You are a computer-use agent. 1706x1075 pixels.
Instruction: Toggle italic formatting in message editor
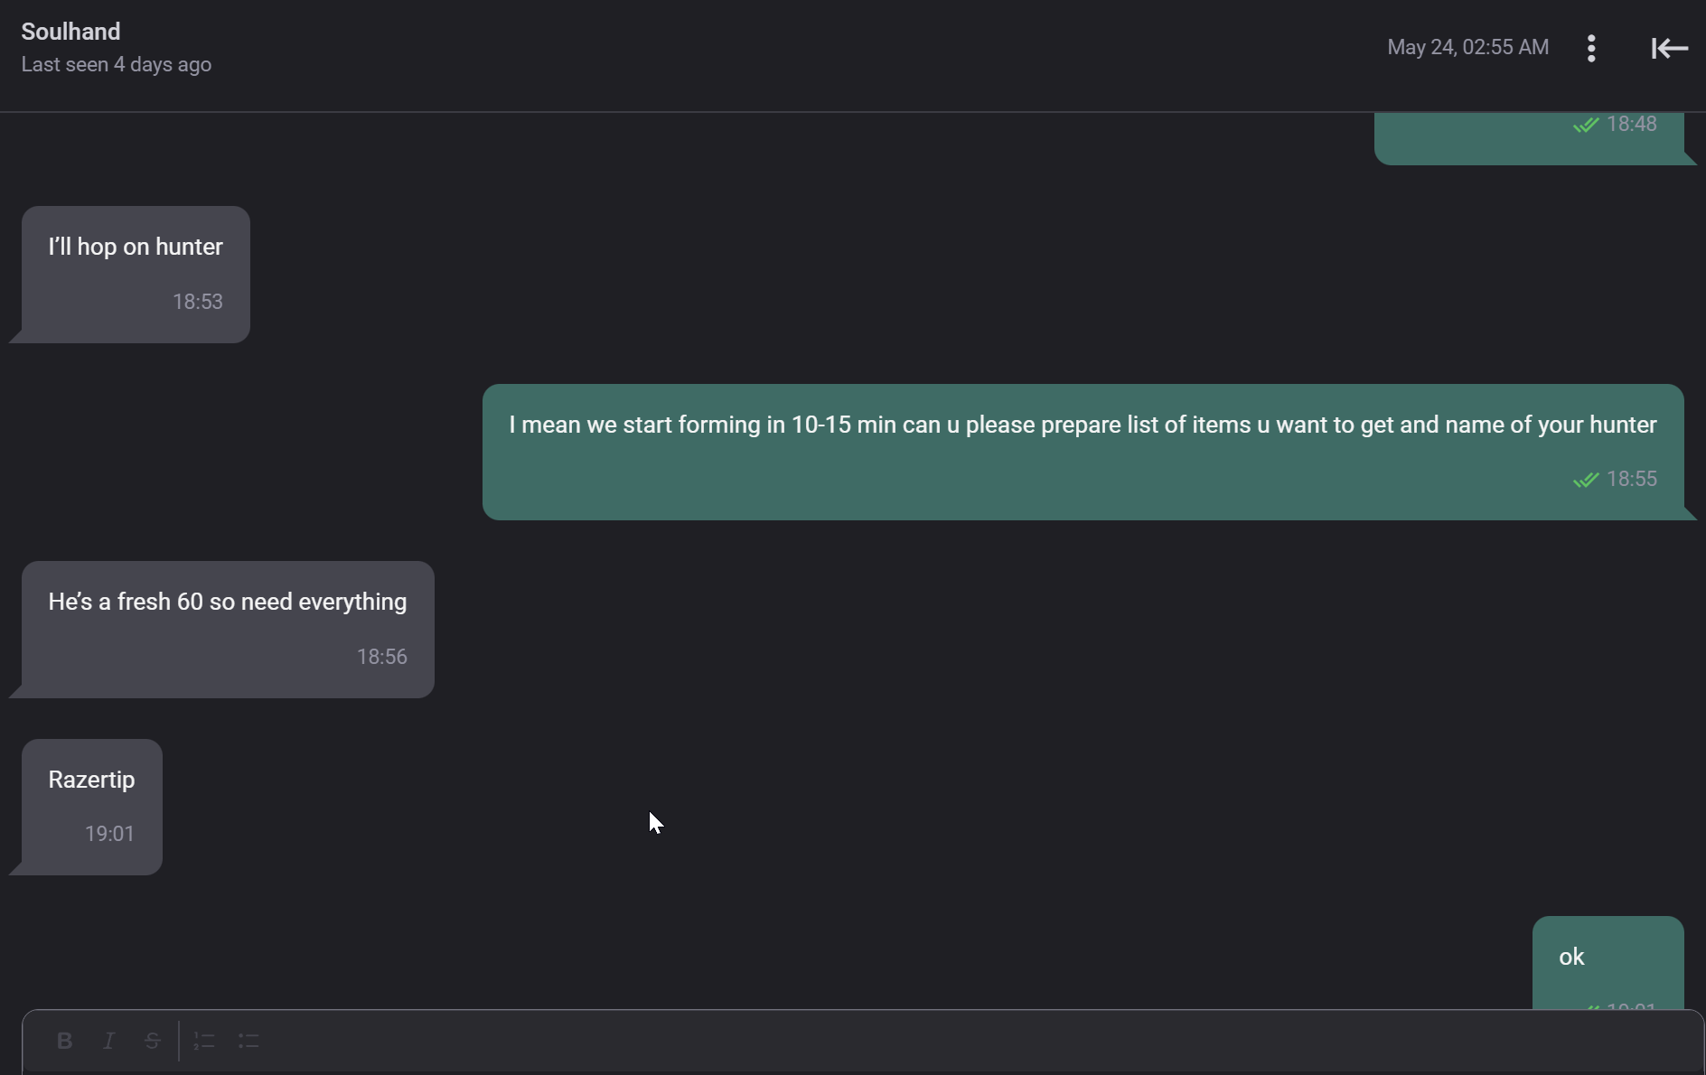pos(108,1041)
